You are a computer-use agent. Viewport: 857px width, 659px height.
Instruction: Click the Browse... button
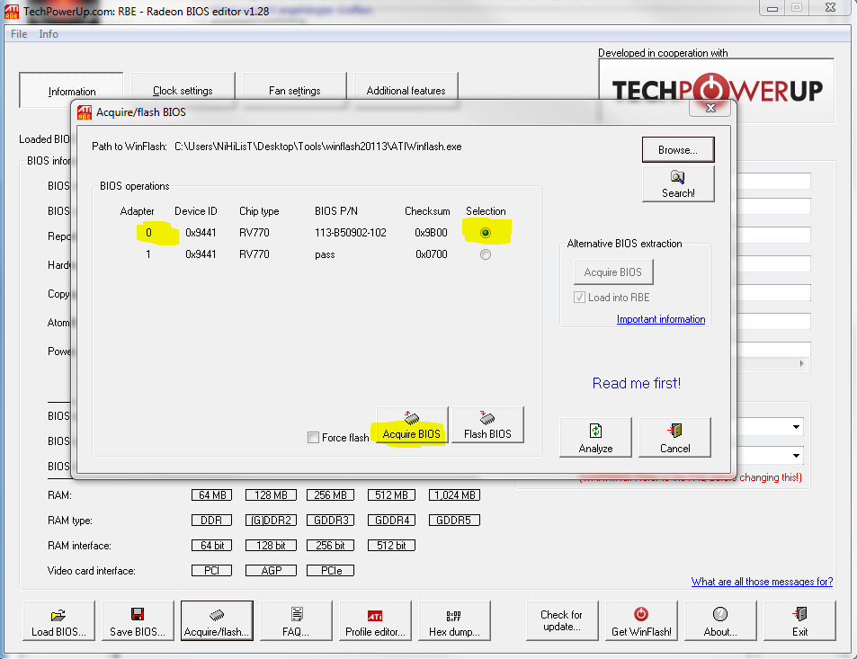(x=678, y=150)
